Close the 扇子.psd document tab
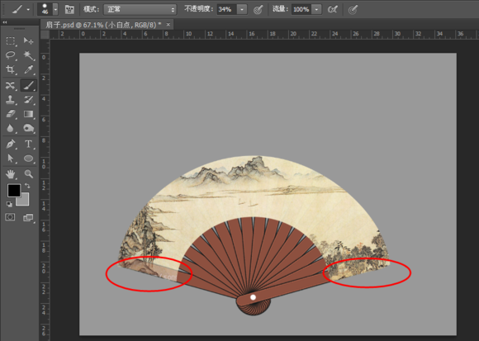Screen dimensions: 479x341 pyautogui.click(x=168, y=25)
